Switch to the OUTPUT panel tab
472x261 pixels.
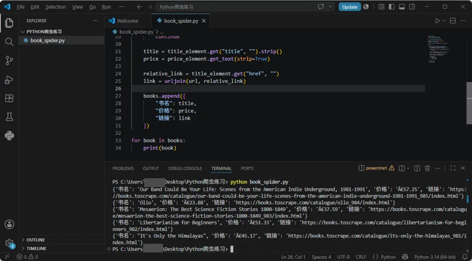[x=151, y=168]
